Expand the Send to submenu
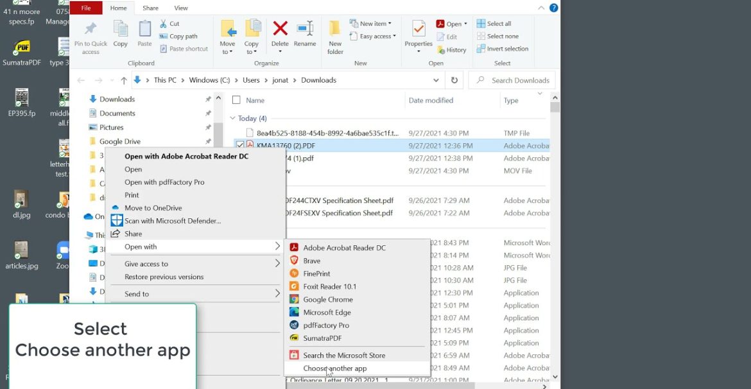Screen dimensions: 751x389 [x=195, y=293]
